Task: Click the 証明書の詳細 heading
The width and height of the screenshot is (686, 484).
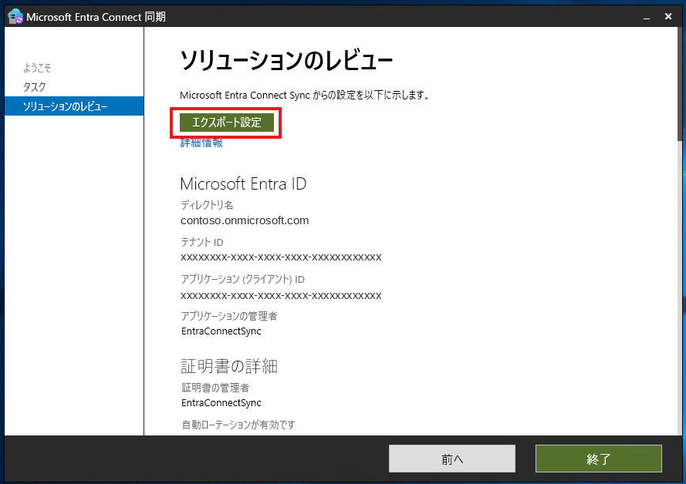Action: click(x=229, y=366)
